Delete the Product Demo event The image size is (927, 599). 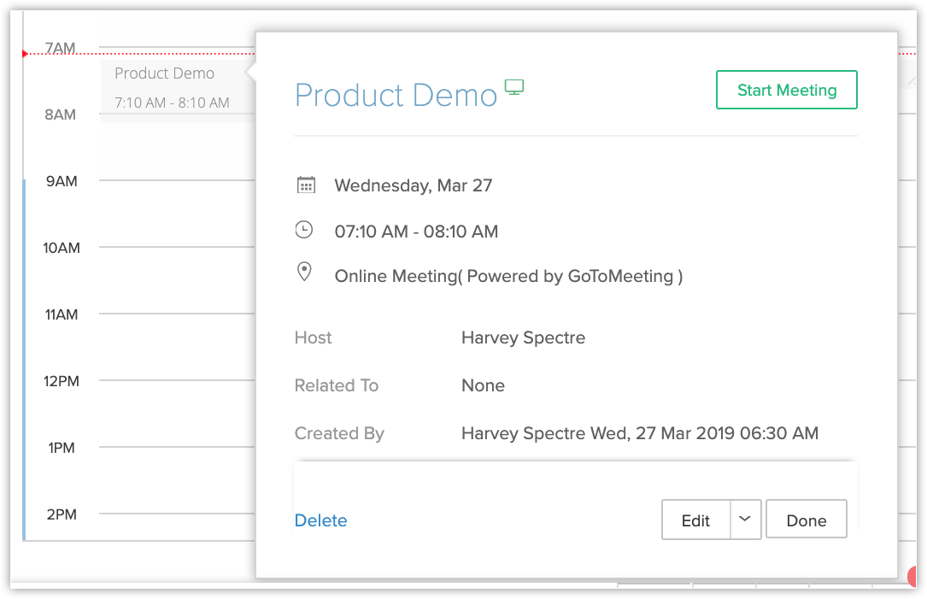(320, 520)
